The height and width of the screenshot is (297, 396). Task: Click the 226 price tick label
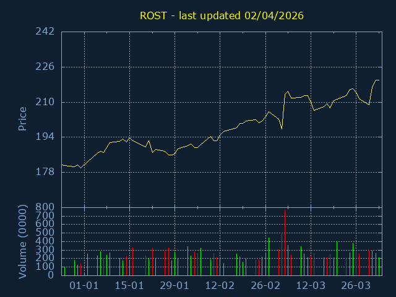(x=45, y=67)
